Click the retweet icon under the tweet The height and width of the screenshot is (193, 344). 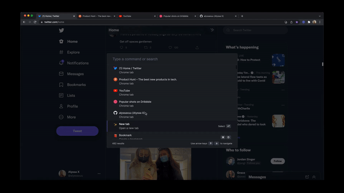coord(146,47)
